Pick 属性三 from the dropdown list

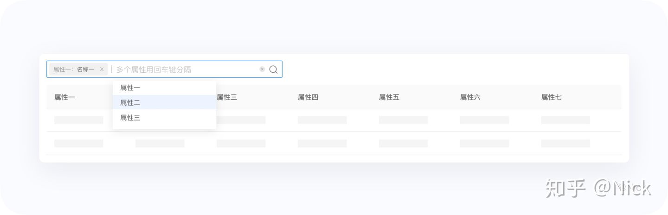[164, 118]
